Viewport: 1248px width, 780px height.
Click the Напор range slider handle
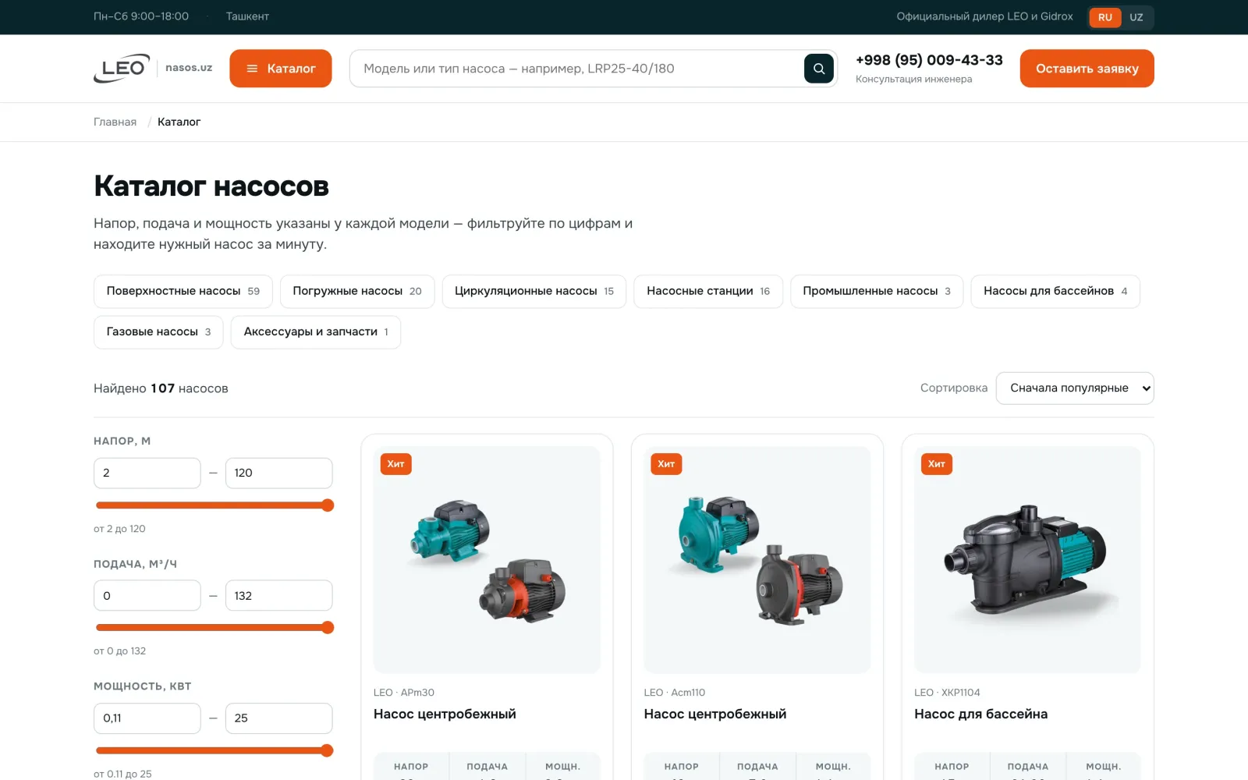click(328, 505)
